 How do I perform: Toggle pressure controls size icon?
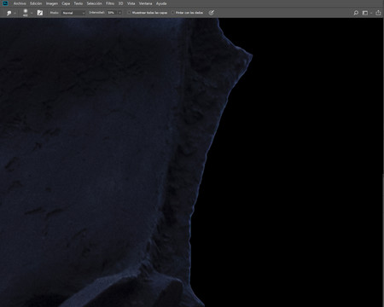(211, 13)
